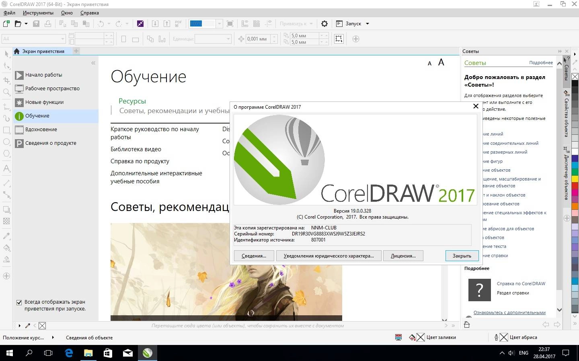Select the Drop Shadow tool
Screen dimensions: 579x361
point(6,209)
